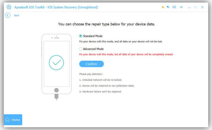Select the Standard Mode radio button
212x130 pixels.
(81, 36)
